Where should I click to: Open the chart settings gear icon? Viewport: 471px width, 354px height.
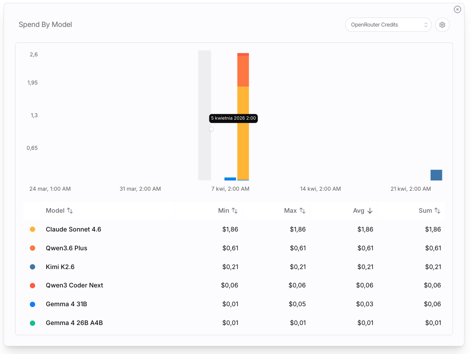pos(442,25)
